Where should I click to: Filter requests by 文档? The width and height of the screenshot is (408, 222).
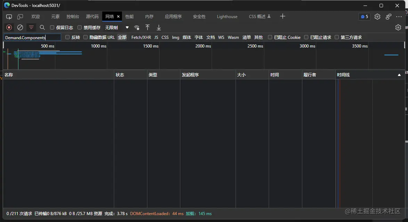[211, 37]
